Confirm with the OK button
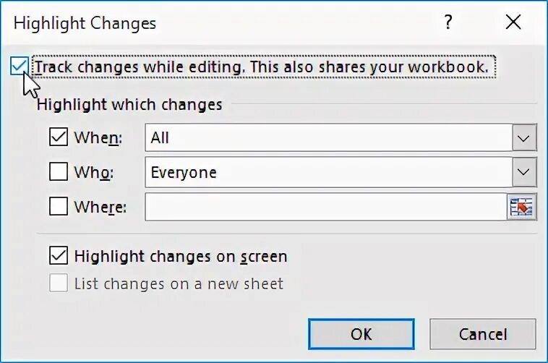 (361, 334)
